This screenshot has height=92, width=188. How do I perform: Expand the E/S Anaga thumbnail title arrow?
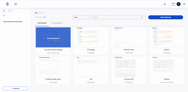click(x=83, y=28)
